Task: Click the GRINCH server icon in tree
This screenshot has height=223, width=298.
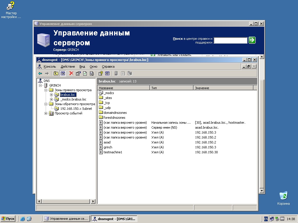Action: (46, 85)
